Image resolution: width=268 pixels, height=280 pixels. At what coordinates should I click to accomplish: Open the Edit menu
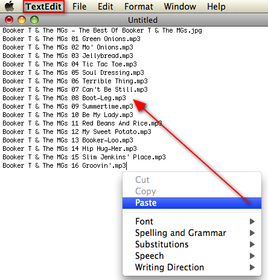(x=106, y=7)
